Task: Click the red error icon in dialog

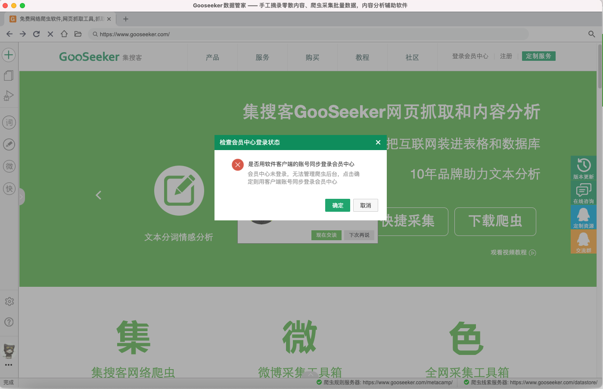Action: [x=238, y=165]
